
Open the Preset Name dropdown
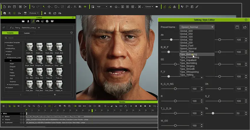click(197, 27)
